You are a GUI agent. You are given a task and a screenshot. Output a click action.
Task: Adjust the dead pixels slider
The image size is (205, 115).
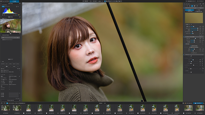(x=194, y=32)
